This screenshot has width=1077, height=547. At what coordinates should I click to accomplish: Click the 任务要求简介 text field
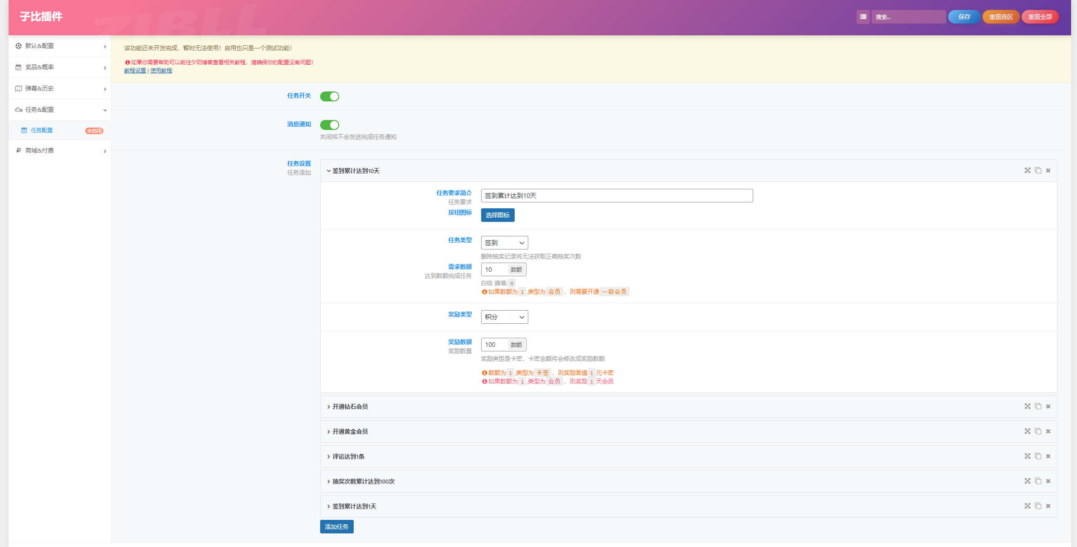tap(616, 196)
